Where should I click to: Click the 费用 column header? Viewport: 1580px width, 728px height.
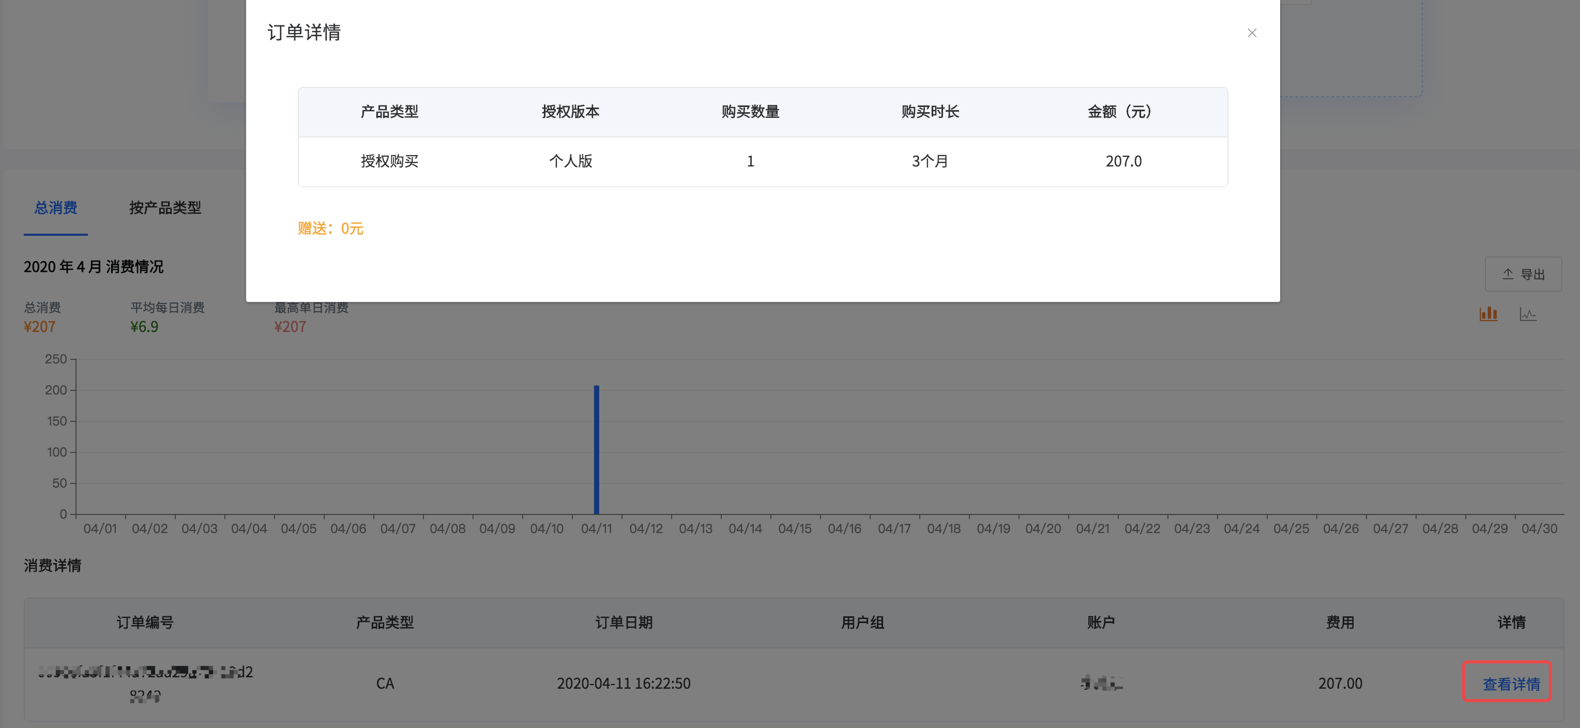click(1340, 623)
